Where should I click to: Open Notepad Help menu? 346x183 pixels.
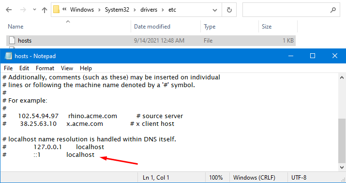(86, 68)
